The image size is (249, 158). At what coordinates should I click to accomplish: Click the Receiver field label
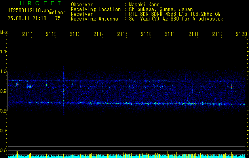click(82, 14)
